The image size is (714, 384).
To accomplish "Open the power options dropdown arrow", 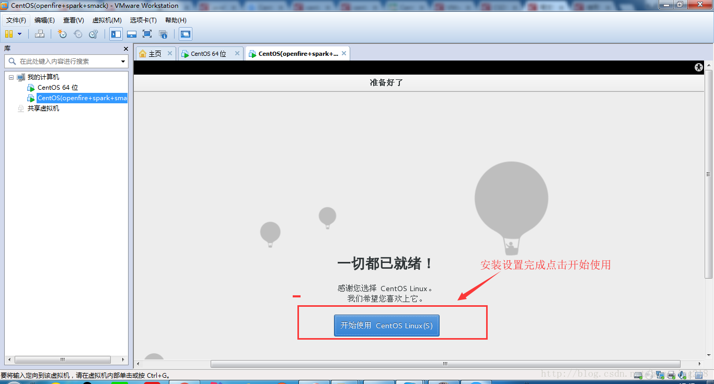I will (20, 34).
